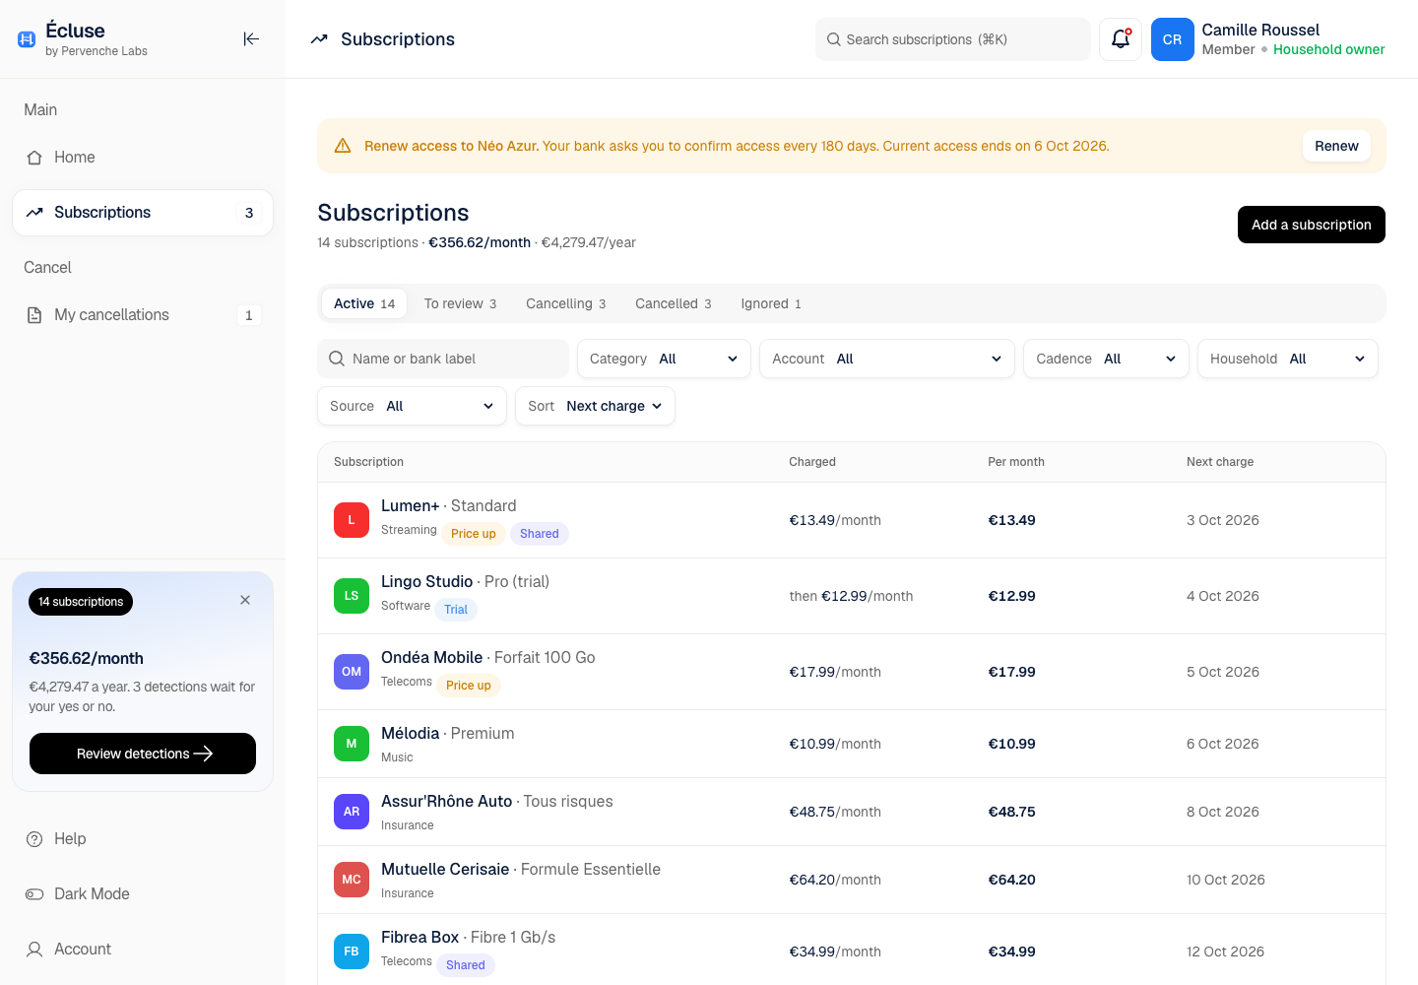The width and height of the screenshot is (1418, 985).
Task: Click the Trial tag on Lingo Studio
Action: [456, 610]
